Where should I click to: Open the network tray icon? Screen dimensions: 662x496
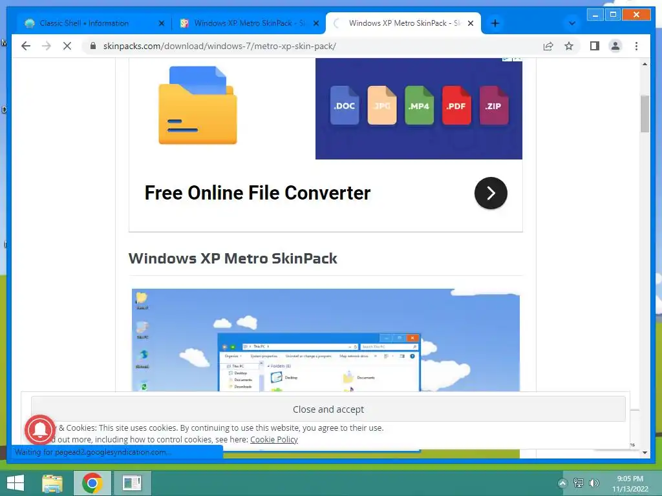[578, 483]
